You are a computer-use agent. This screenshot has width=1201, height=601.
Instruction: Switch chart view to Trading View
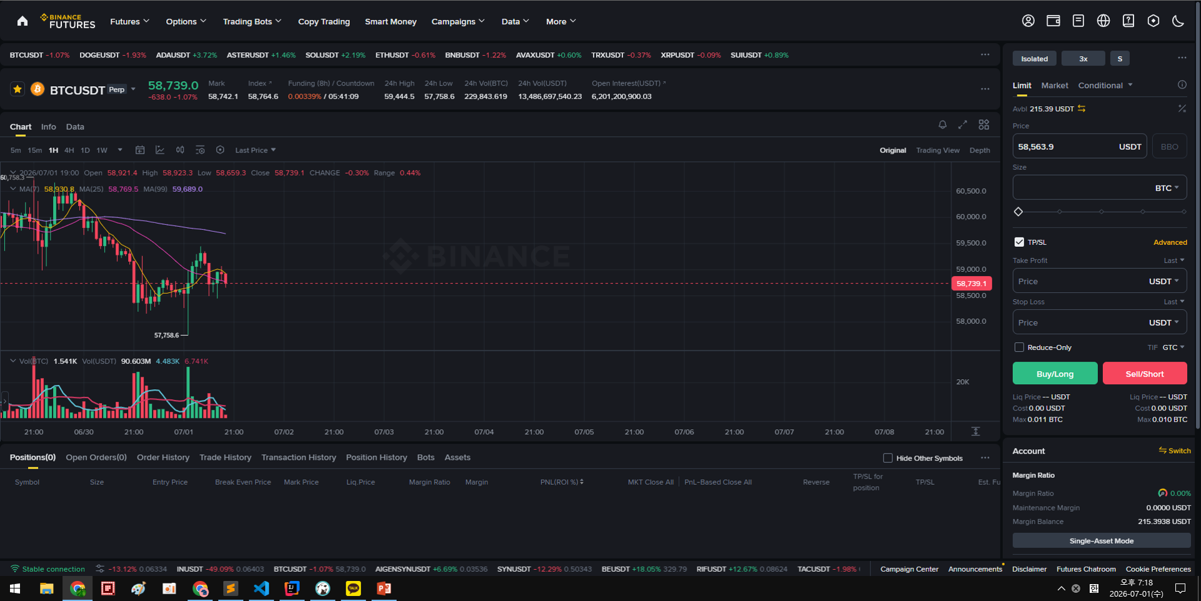(x=937, y=151)
